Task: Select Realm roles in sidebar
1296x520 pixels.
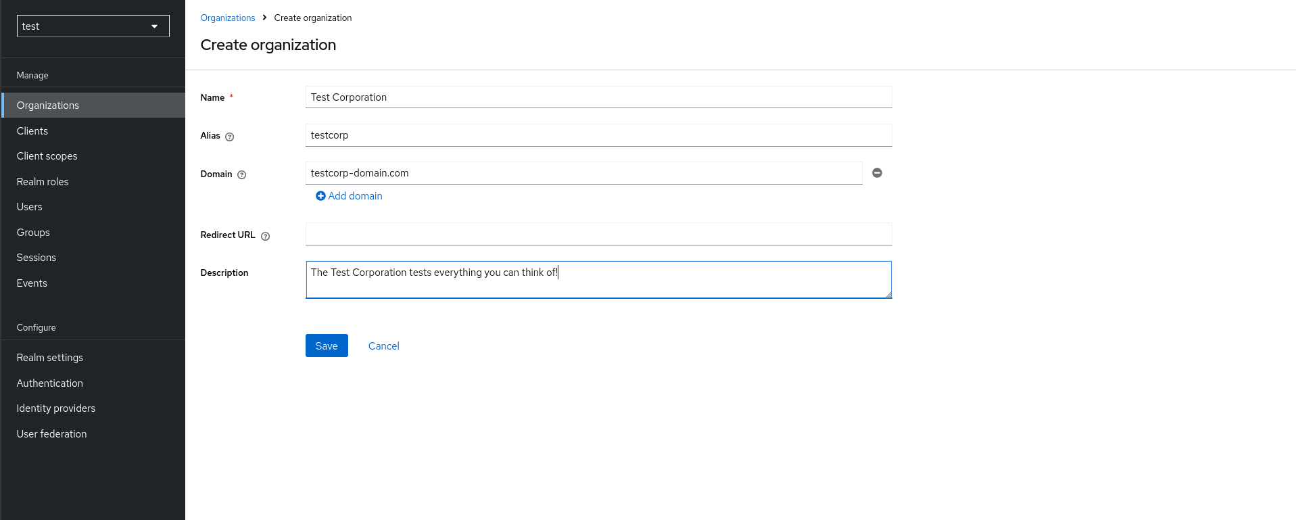Action: [x=43, y=182]
